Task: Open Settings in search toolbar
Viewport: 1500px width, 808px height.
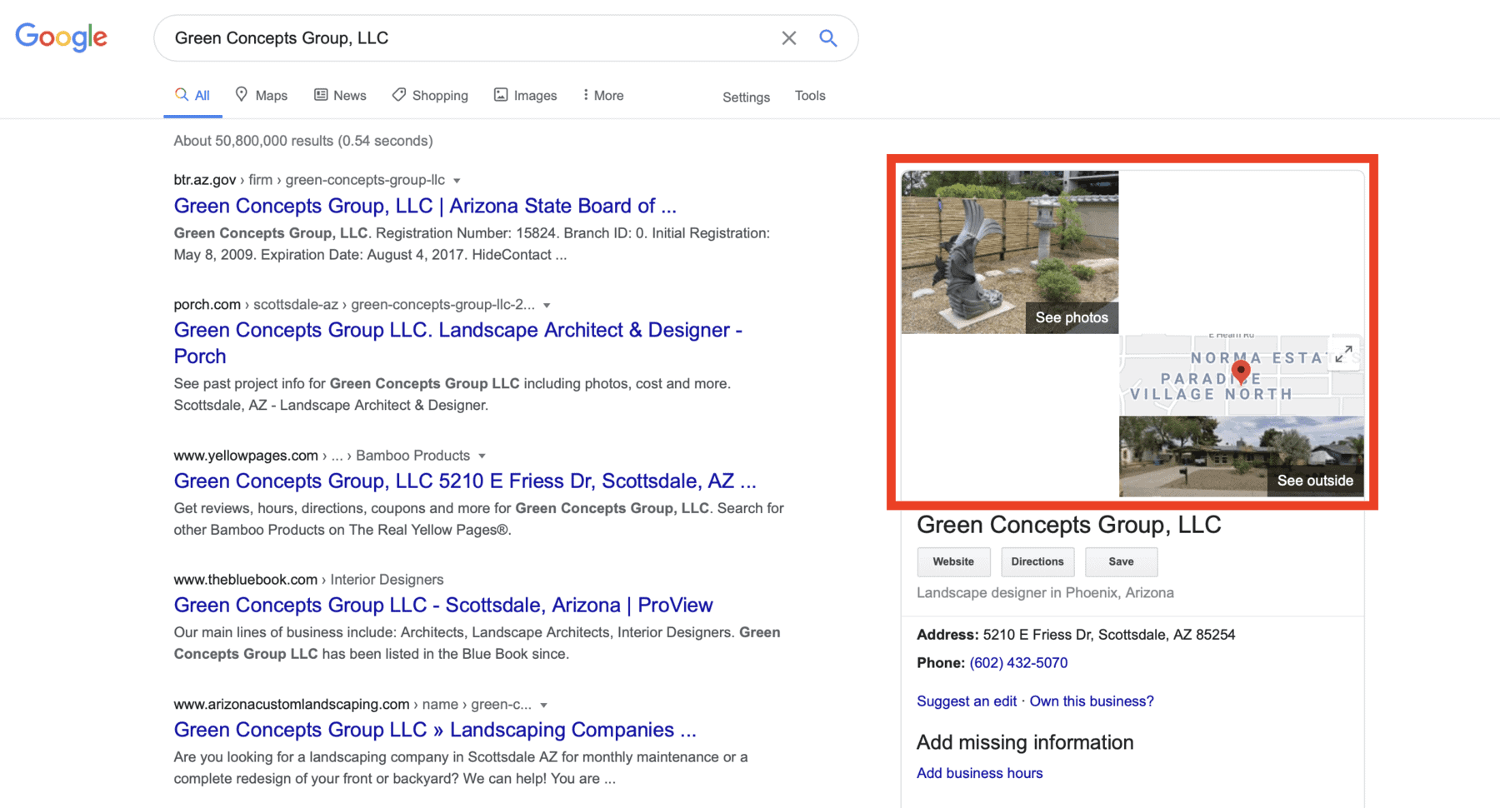Action: [746, 97]
